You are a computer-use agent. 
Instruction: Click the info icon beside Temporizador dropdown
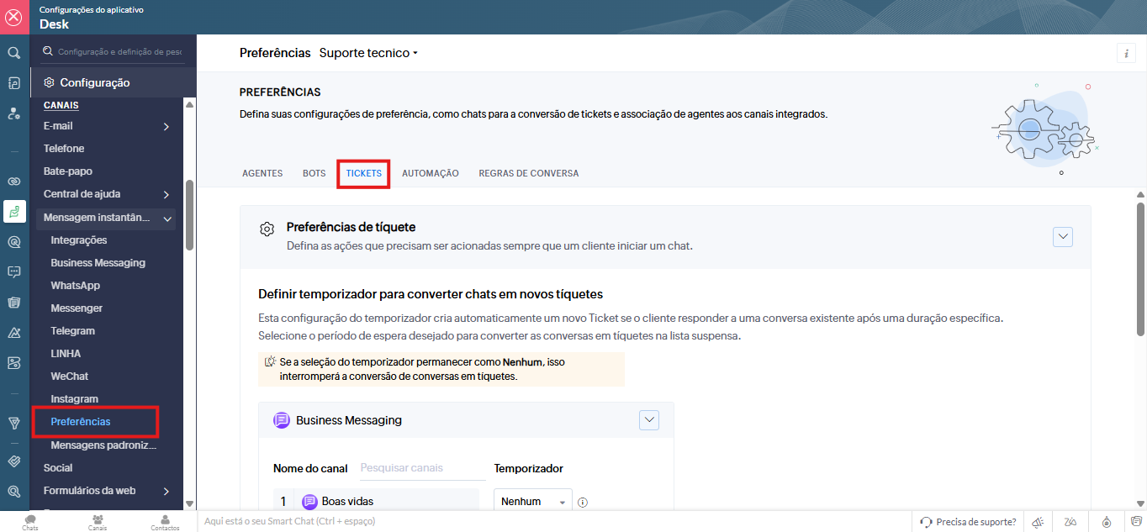pos(583,502)
